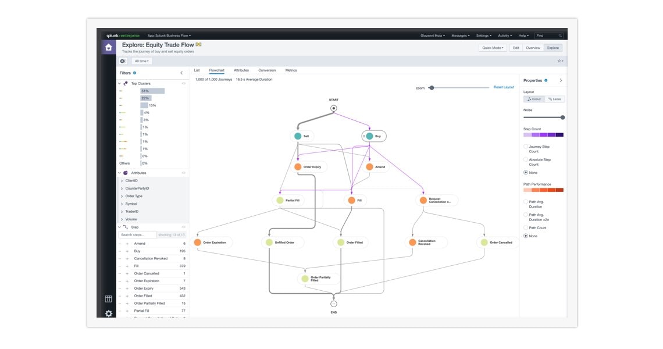
Task: Click the Reset Layout link
Action: click(504, 87)
